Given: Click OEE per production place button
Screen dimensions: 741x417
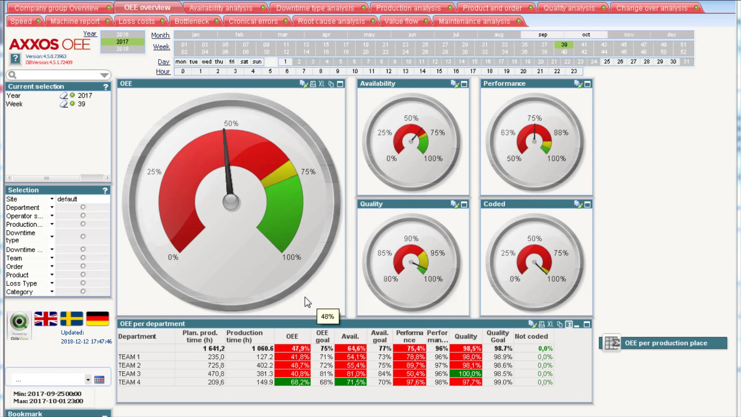Looking at the screenshot, I should 663,343.
